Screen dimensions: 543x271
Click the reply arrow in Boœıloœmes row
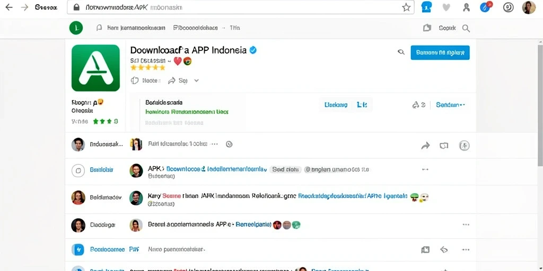coord(444,249)
